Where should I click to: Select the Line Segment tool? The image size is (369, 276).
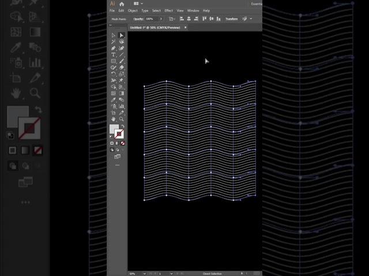[x=122, y=55]
